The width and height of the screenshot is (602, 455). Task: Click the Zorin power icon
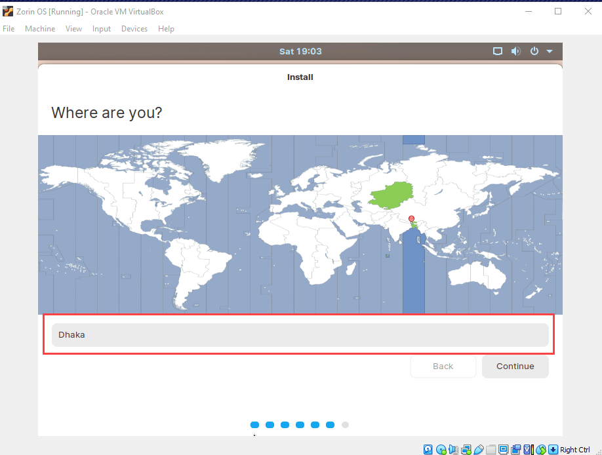(534, 51)
